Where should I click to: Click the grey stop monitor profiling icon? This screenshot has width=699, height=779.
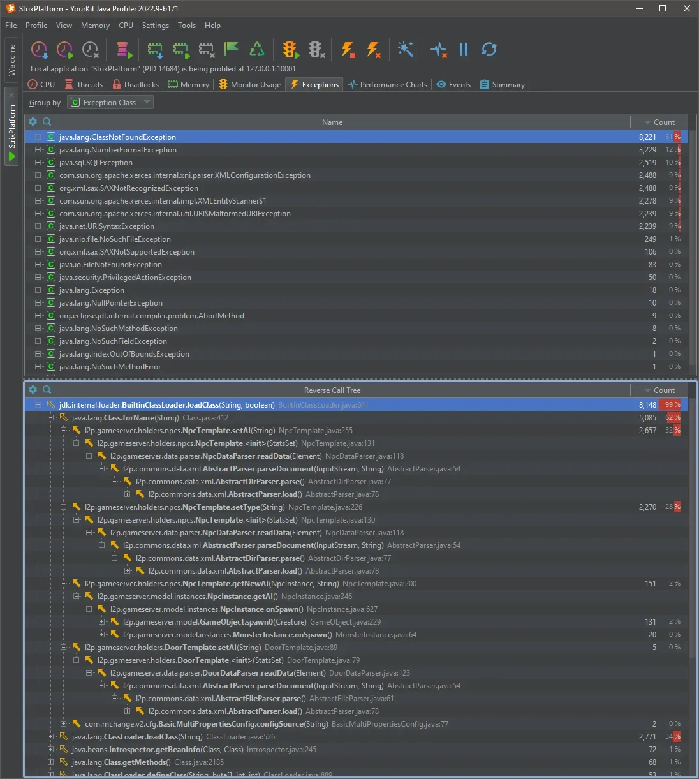(x=316, y=50)
